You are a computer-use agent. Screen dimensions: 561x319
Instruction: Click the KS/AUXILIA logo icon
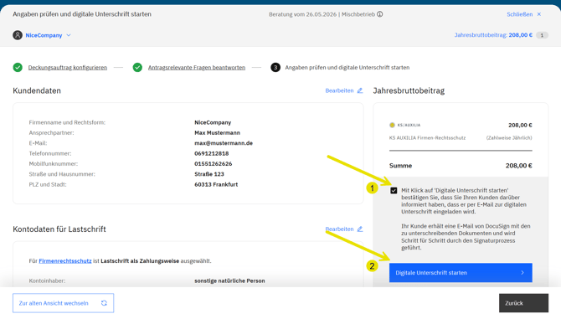tap(392, 125)
